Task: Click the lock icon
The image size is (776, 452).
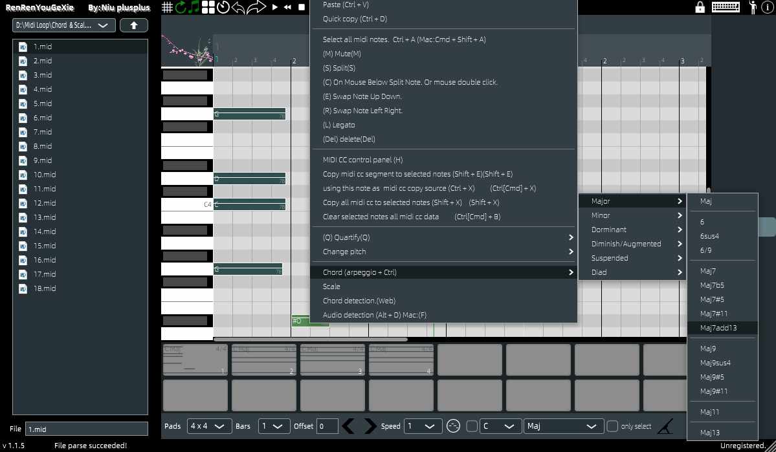Action: click(x=700, y=7)
